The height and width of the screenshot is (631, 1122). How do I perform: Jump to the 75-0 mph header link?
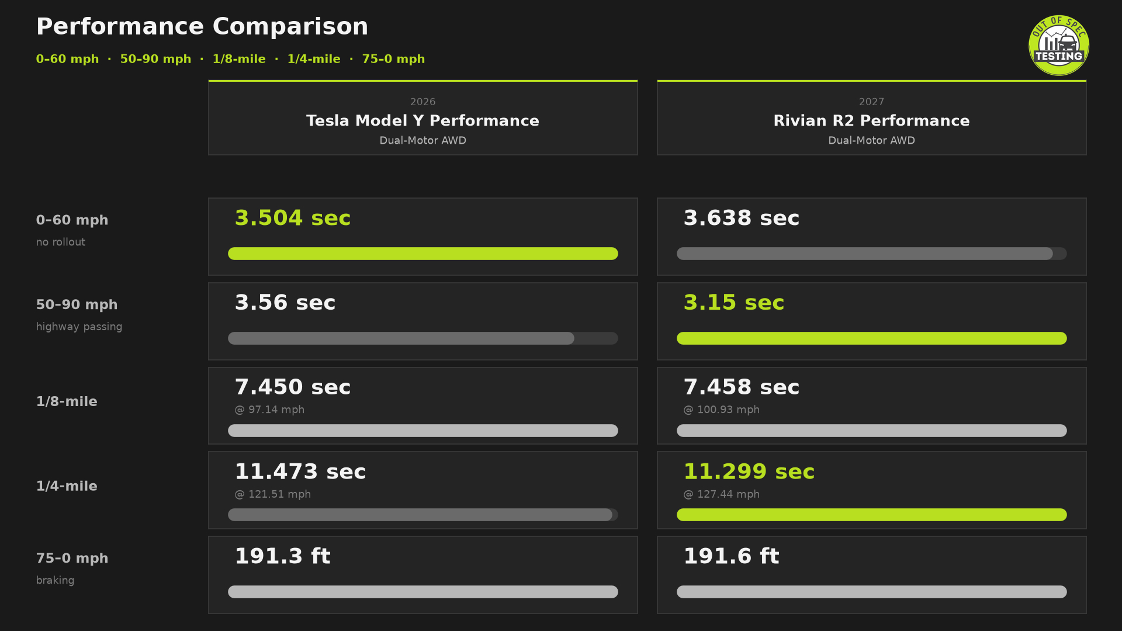click(393, 59)
